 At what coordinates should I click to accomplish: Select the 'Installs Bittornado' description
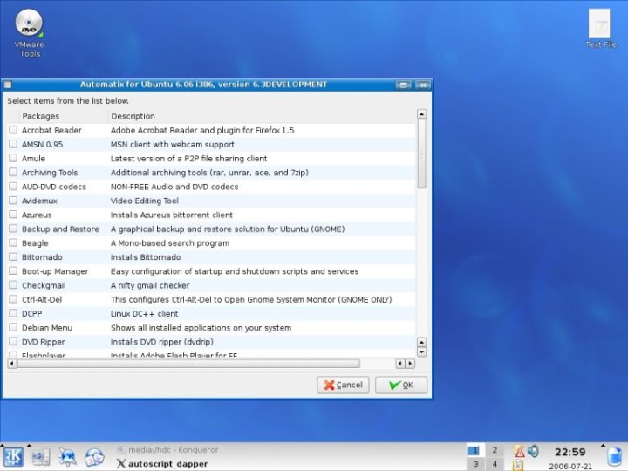(146, 257)
